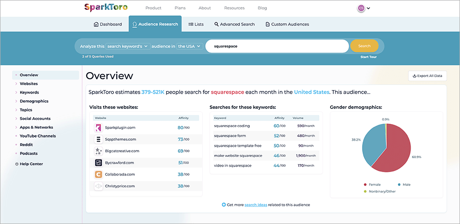Click the Sparkplugin.com site icon

(98, 128)
